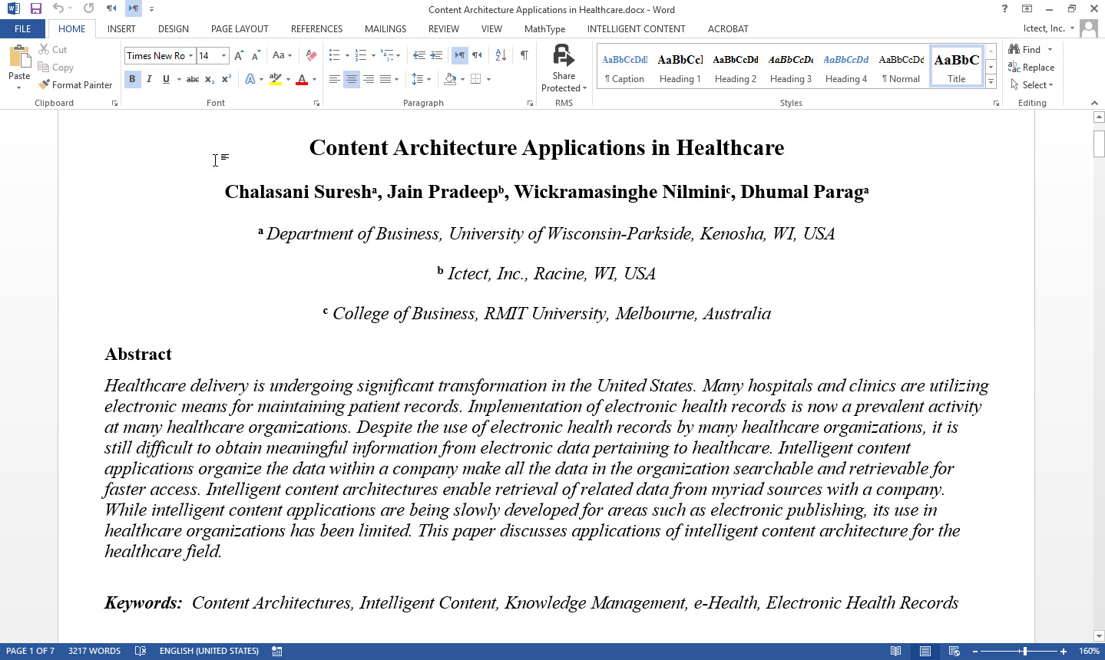Apply the Normal style

coord(902,67)
